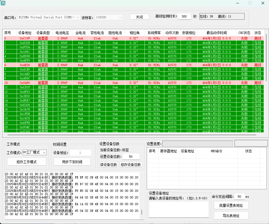Image resolution: width=269 pixels, height=224 pixels.
Task: Click the 读设备总数 button
Action: pyautogui.click(x=108, y=164)
